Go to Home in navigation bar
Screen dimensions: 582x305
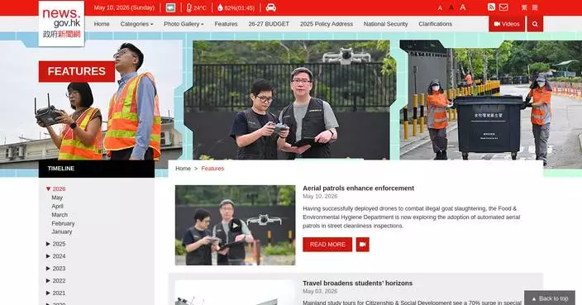[102, 24]
